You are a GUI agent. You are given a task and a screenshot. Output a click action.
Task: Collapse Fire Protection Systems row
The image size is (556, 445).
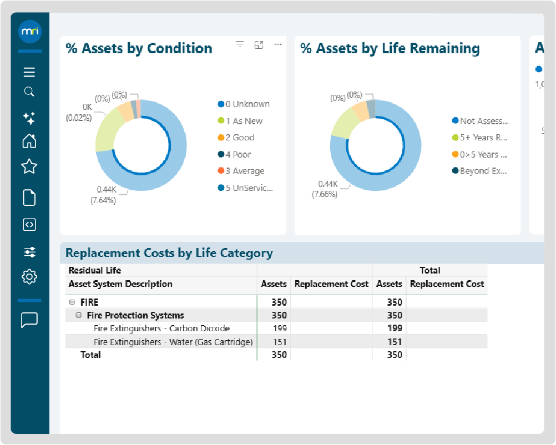(79, 315)
